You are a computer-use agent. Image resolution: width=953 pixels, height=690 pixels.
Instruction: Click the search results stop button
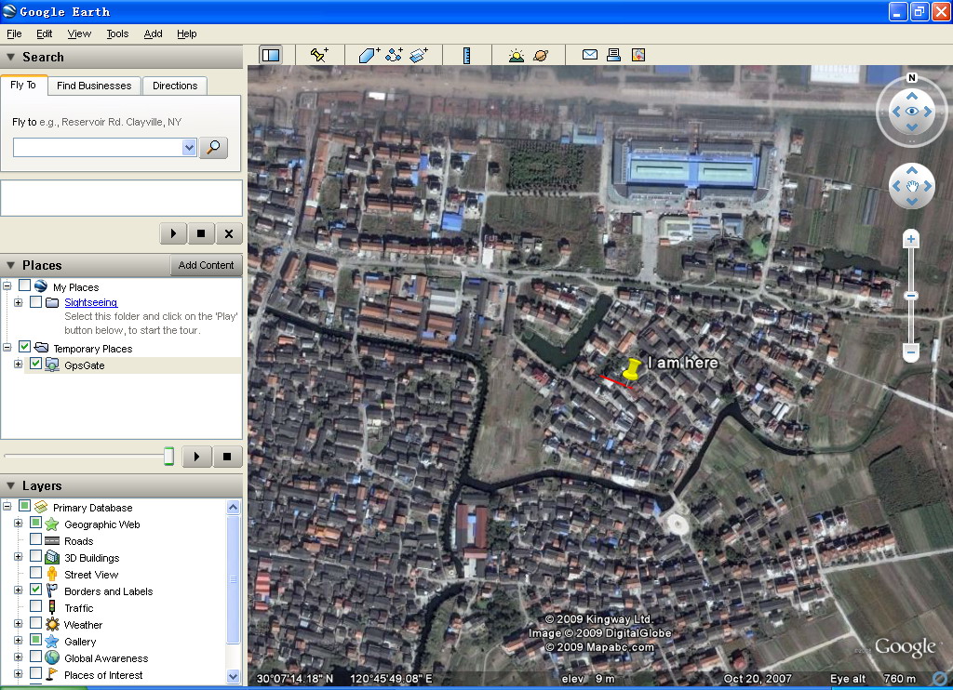[201, 233]
